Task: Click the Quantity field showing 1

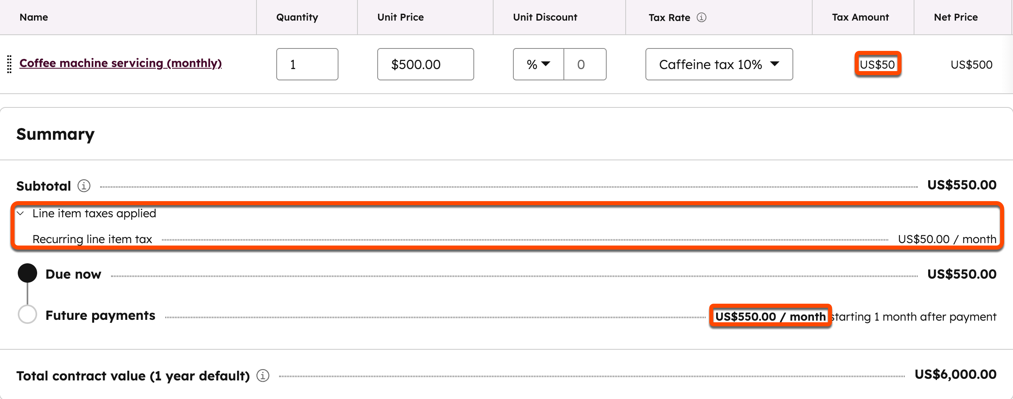Action: (x=307, y=64)
